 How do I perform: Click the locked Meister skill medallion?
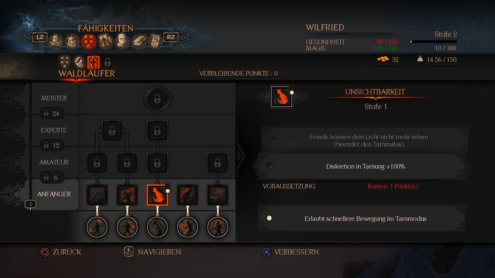(157, 99)
